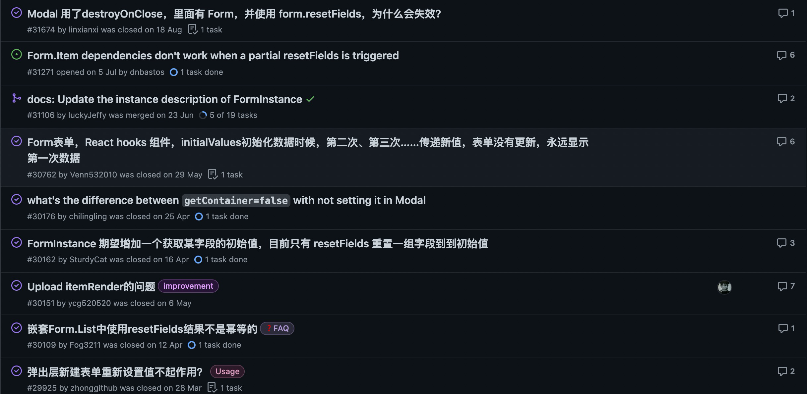Filter by the FAQ label
The width and height of the screenshot is (807, 394).
[277, 328]
